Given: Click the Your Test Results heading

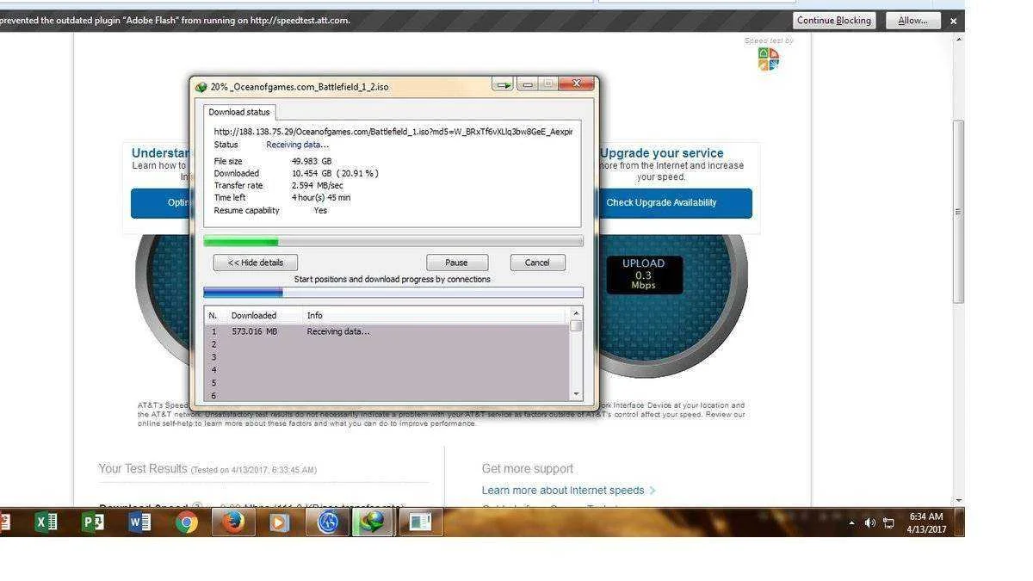Looking at the screenshot, I should (143, 469).
